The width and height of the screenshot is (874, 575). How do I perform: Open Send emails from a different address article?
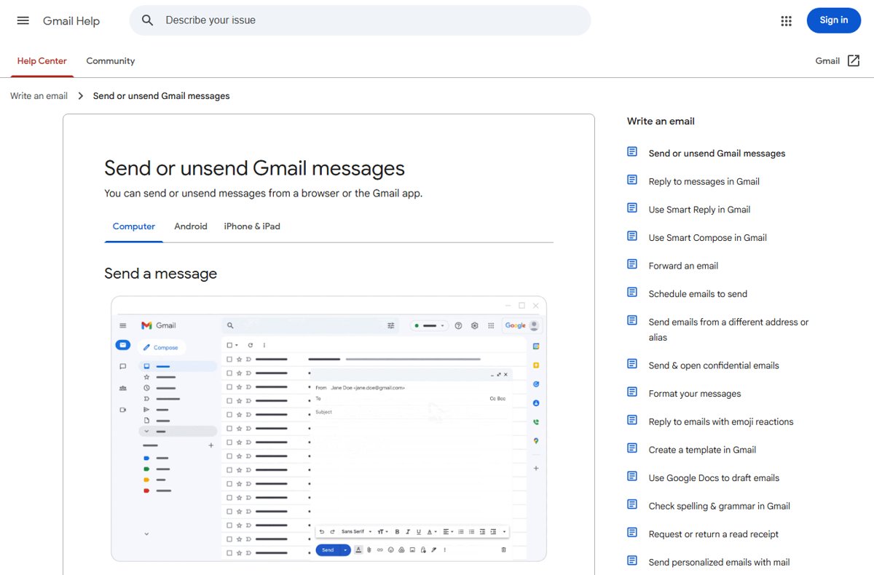[728, 330]
